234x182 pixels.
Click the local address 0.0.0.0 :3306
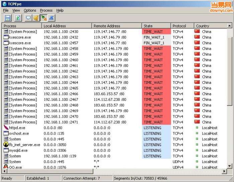click(55, 150)
